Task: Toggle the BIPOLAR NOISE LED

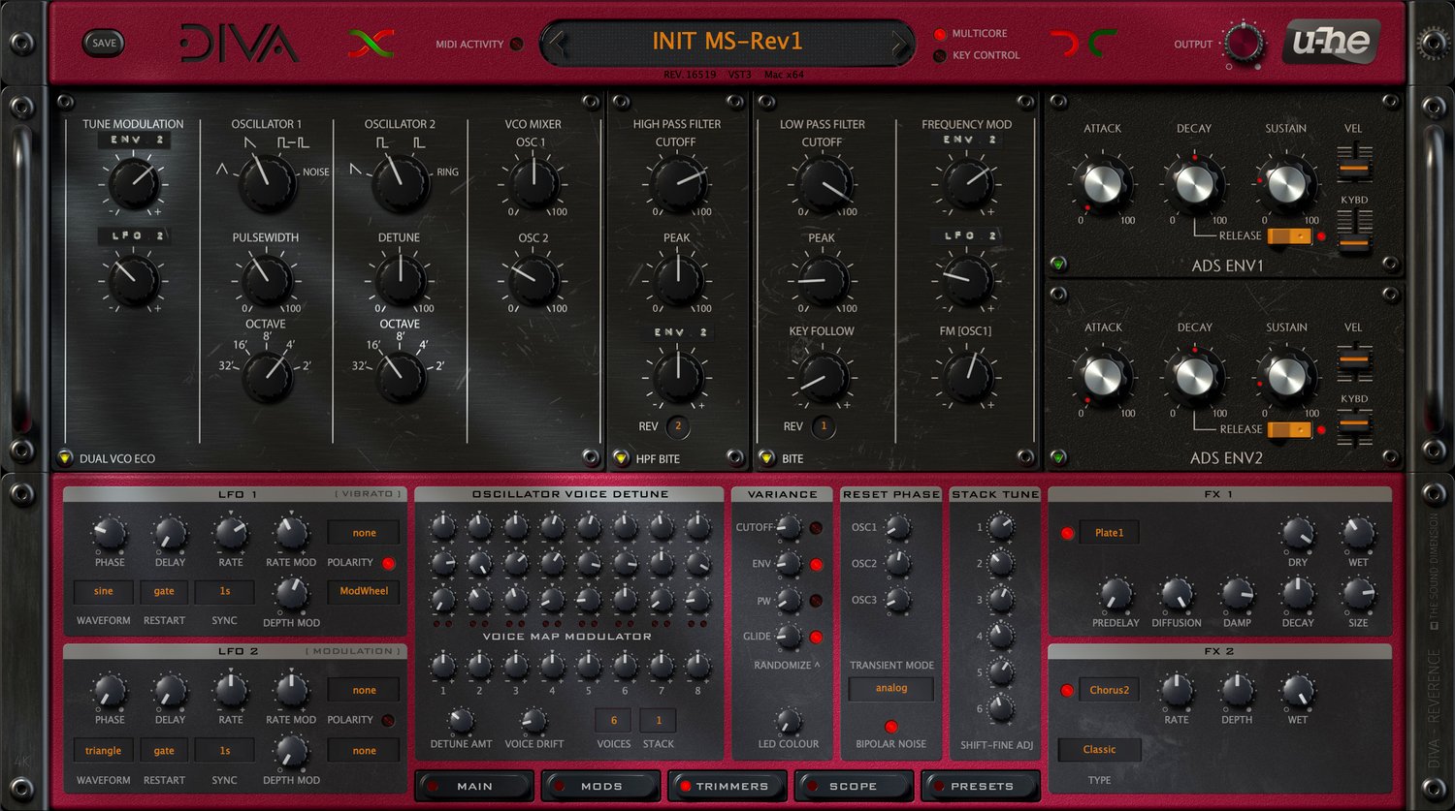Action: [x=890, y=727]
